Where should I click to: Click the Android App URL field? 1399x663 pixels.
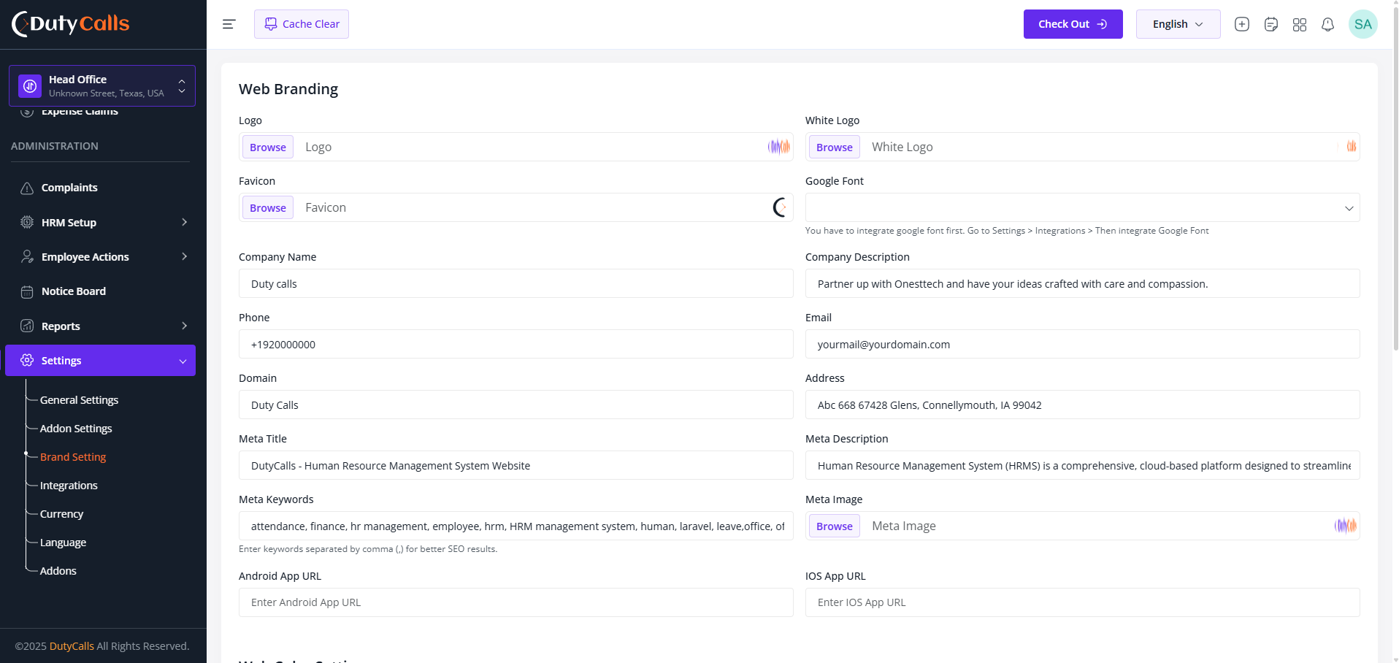pyautogui.click(x=515, y=602)
